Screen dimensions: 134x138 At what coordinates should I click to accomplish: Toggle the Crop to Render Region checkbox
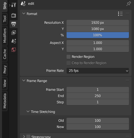point(69,63)
